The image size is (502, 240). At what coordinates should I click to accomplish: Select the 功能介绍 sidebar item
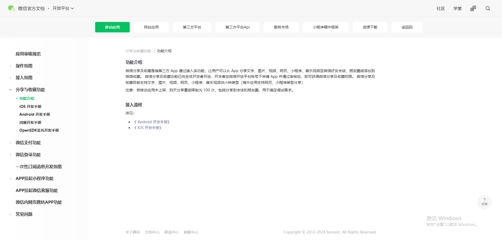pos(27,98)
